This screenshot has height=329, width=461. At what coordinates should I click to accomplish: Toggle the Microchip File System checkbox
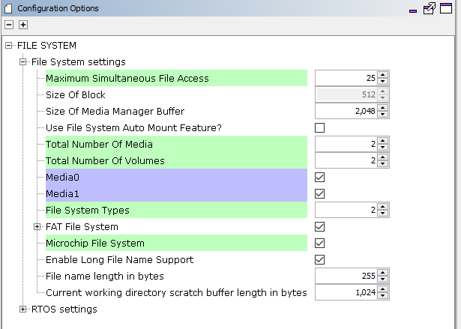pos(320,243)
